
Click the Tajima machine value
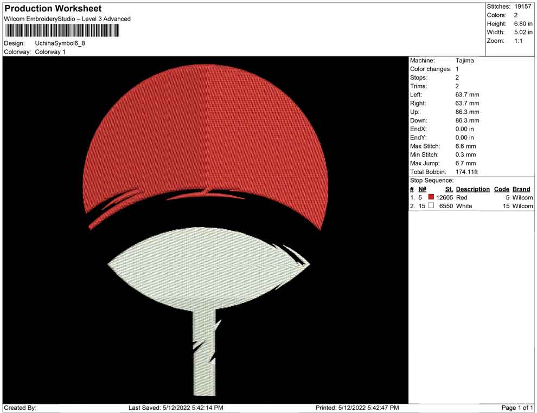(464, 61)
